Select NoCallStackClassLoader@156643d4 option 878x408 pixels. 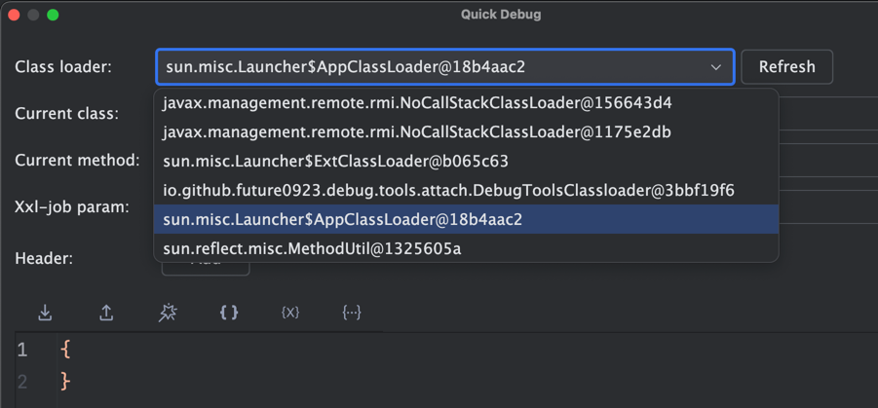pos(466,103)
